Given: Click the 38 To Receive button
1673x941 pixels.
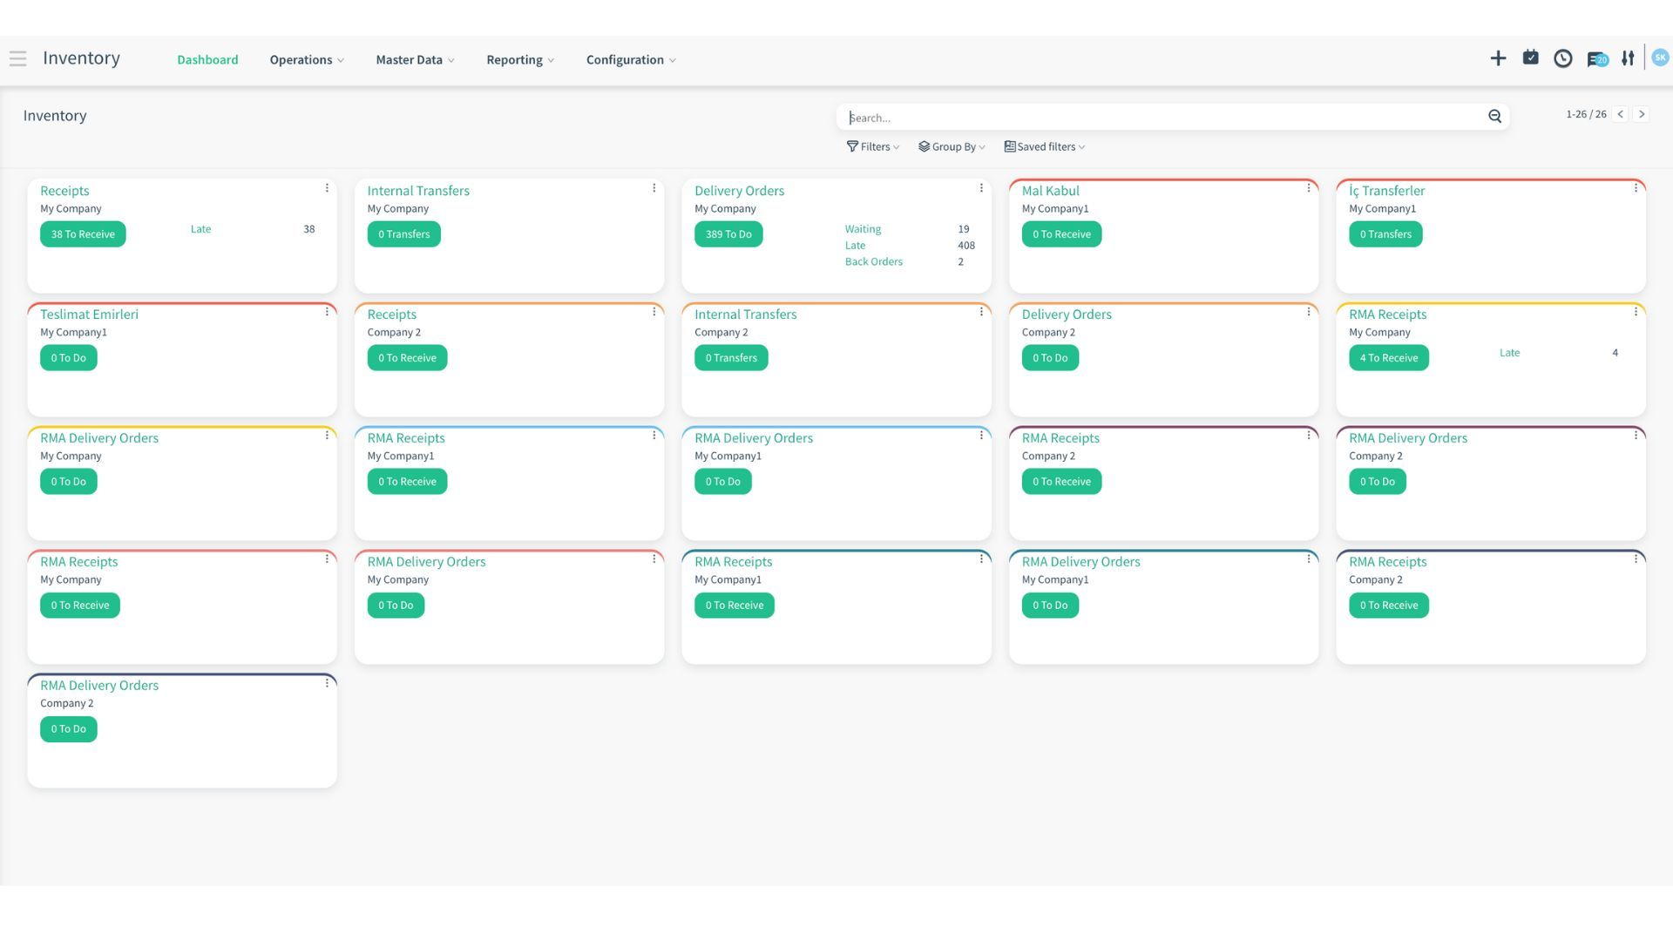Looking at the screenshot, I should coord(83,234).
